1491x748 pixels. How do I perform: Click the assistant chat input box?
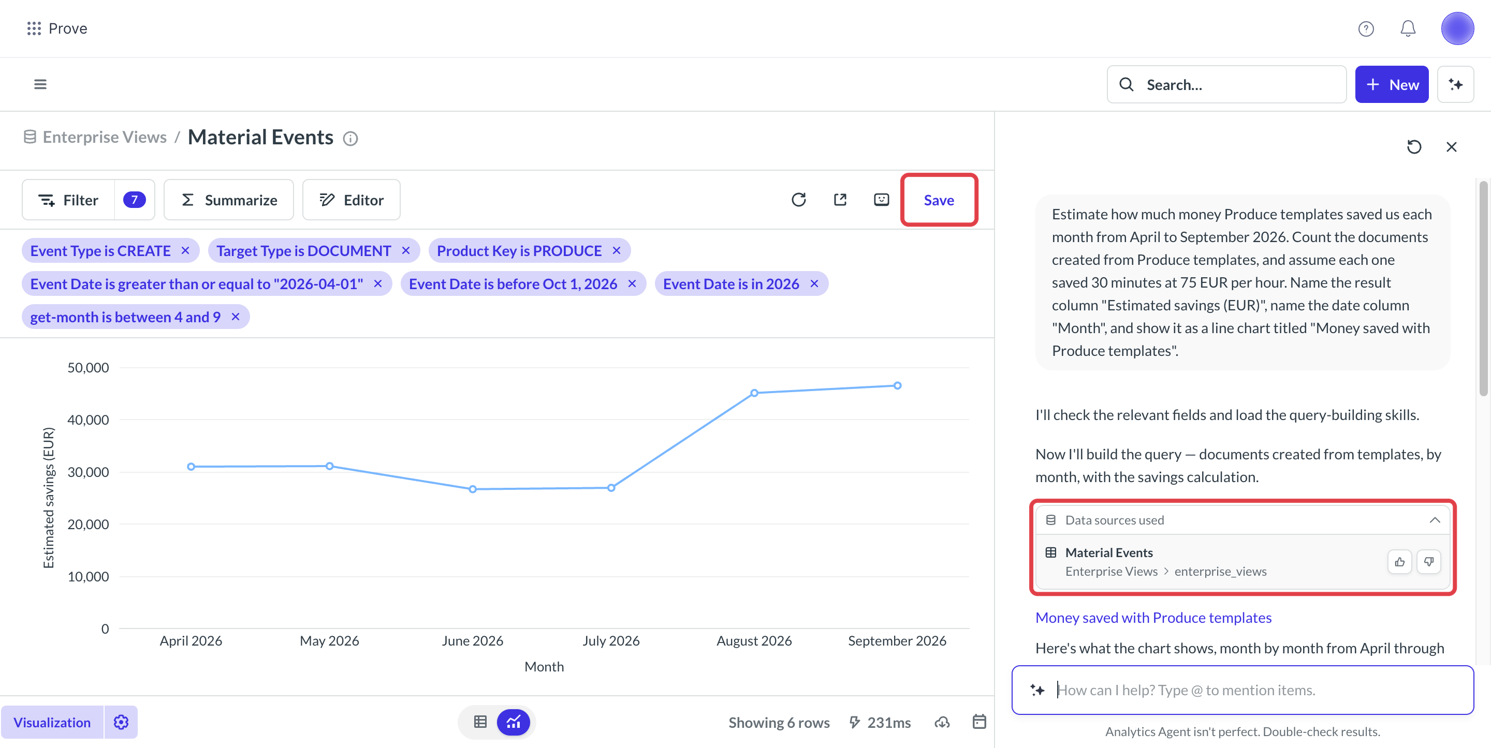point(1242,690)
